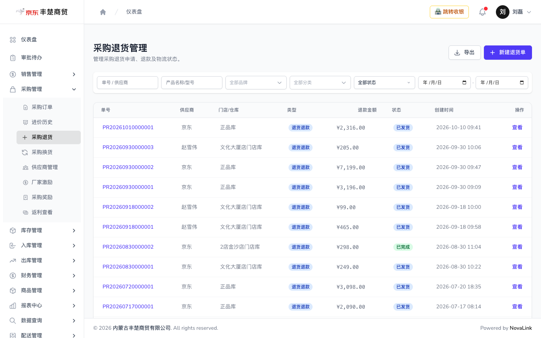Click the 财务管理 icon
This screenshot has width=541, height=338.
[13, 276]
